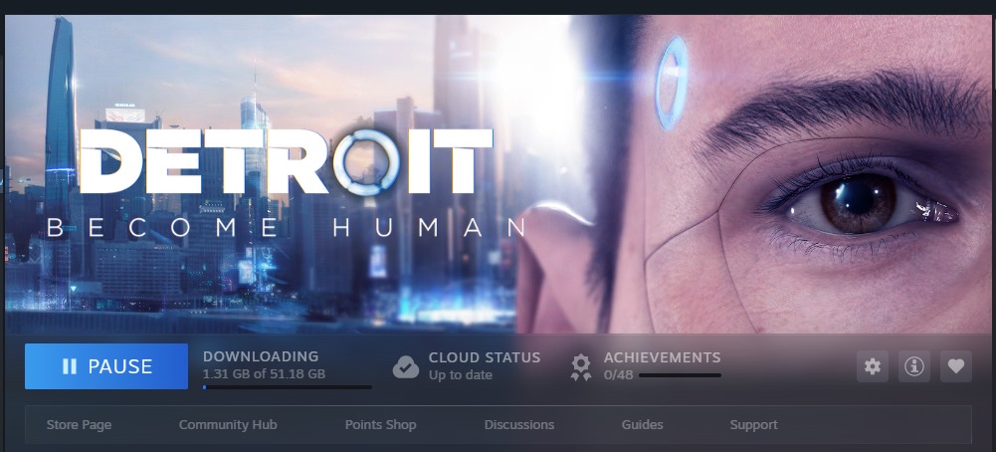Click pause bars icon on blue button

tap(70, 366)
